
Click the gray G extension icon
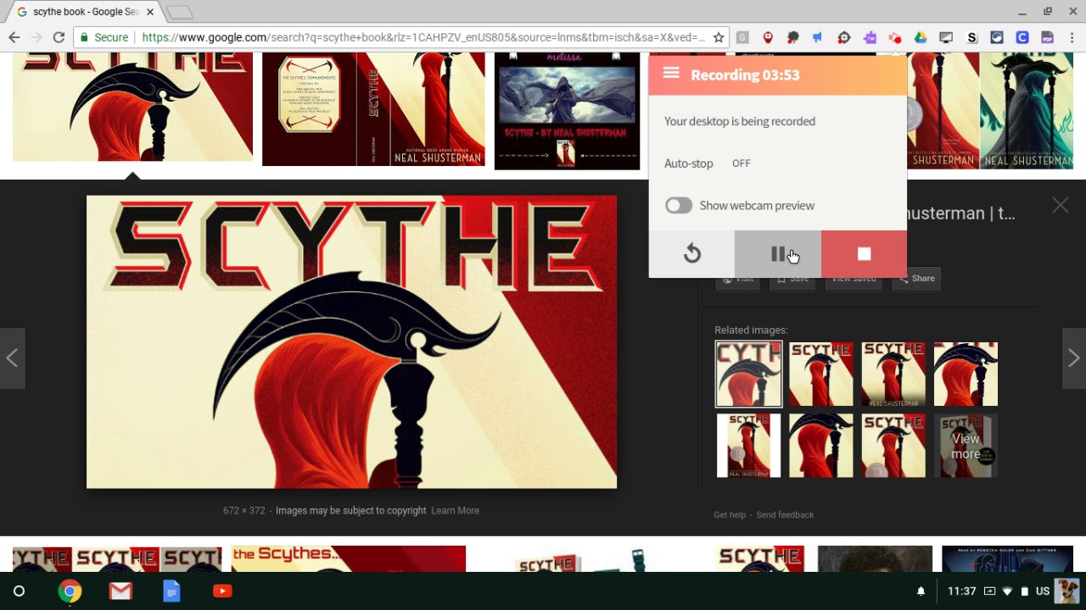click(x=742, y=37)
